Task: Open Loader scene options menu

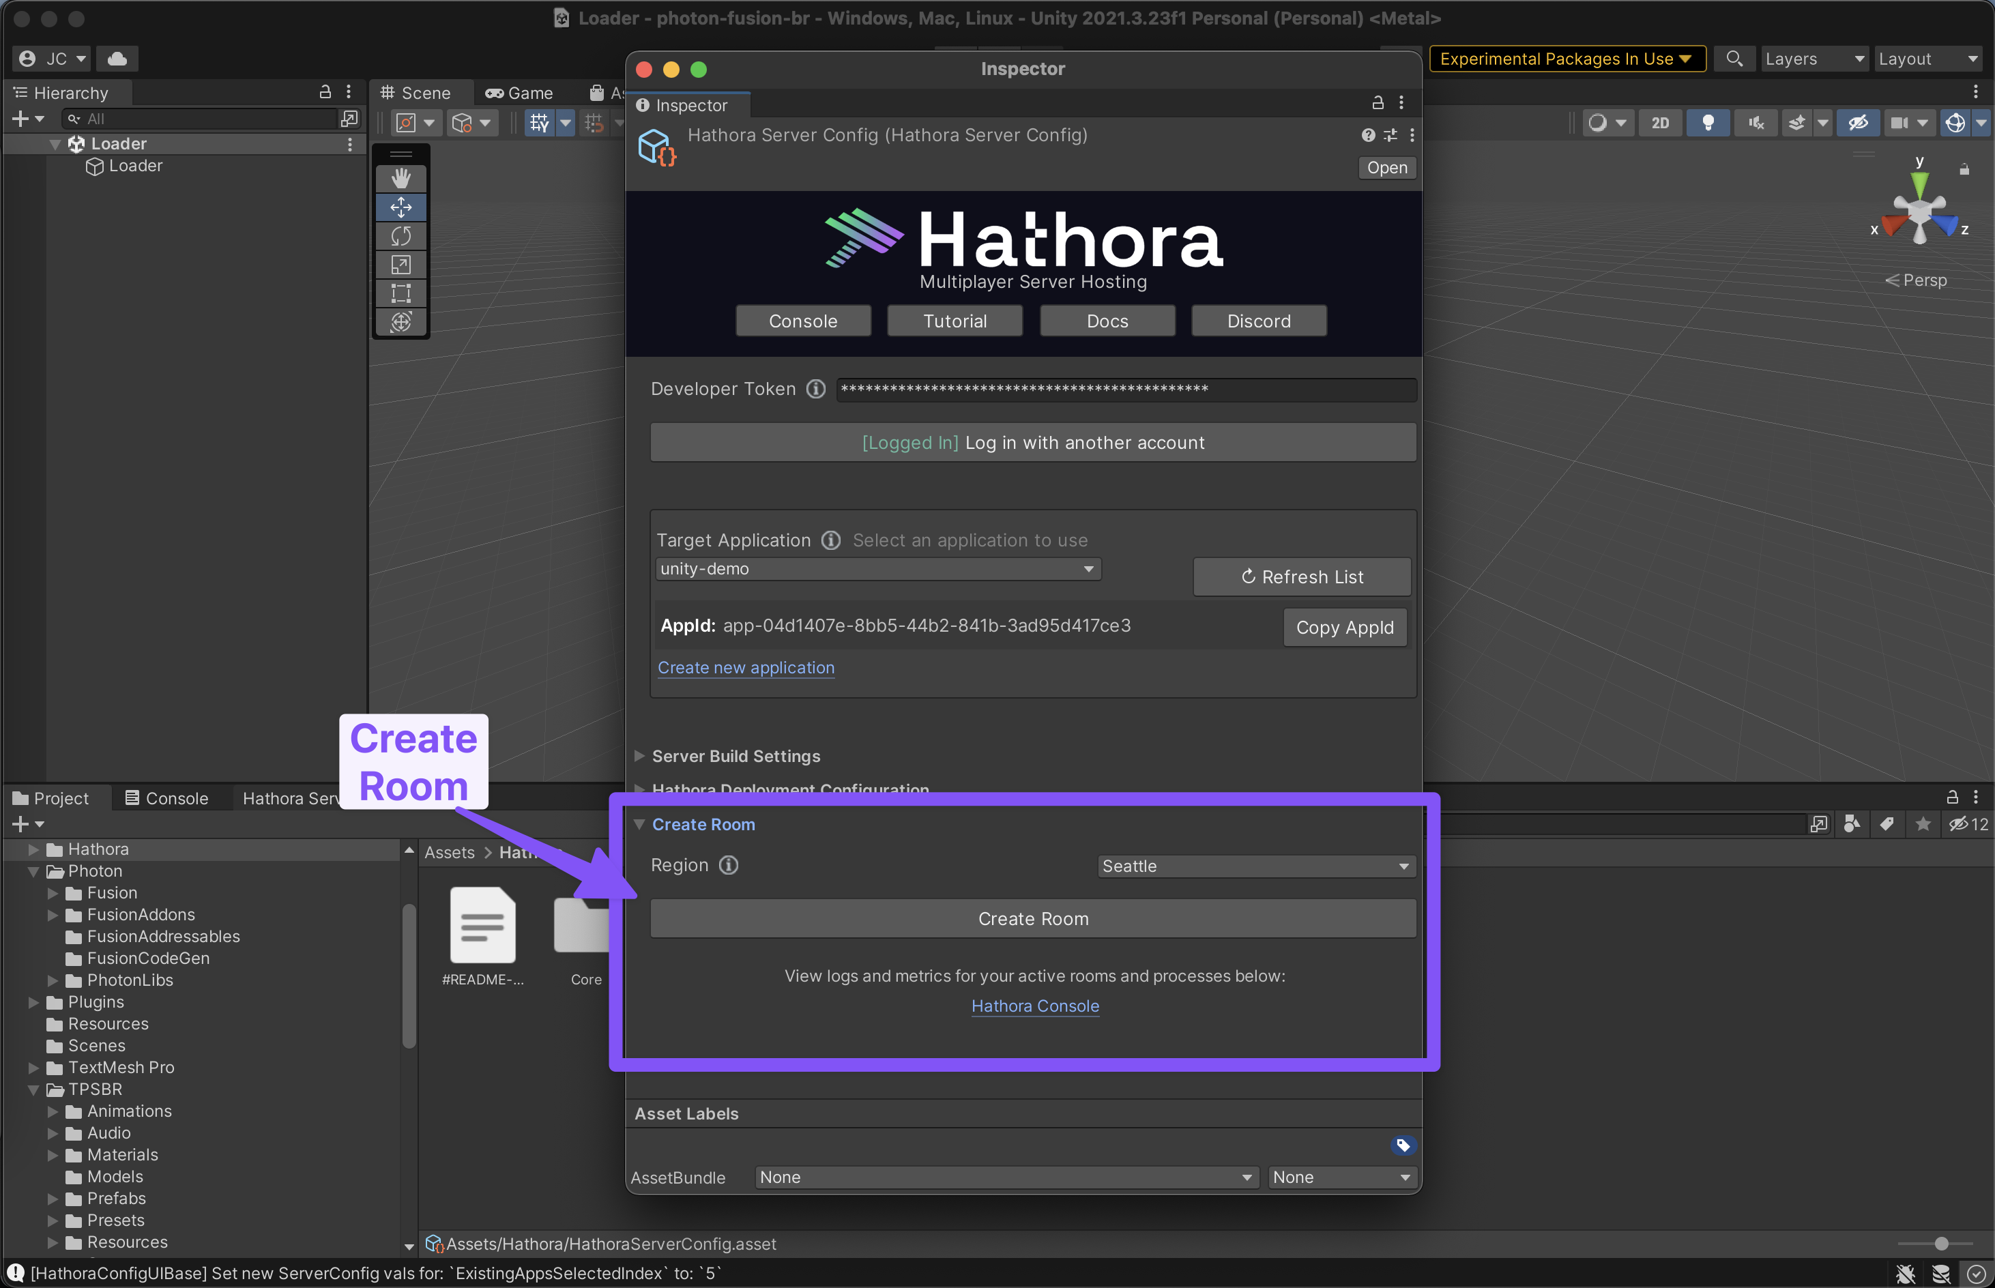Action: (x=349, y=144)
